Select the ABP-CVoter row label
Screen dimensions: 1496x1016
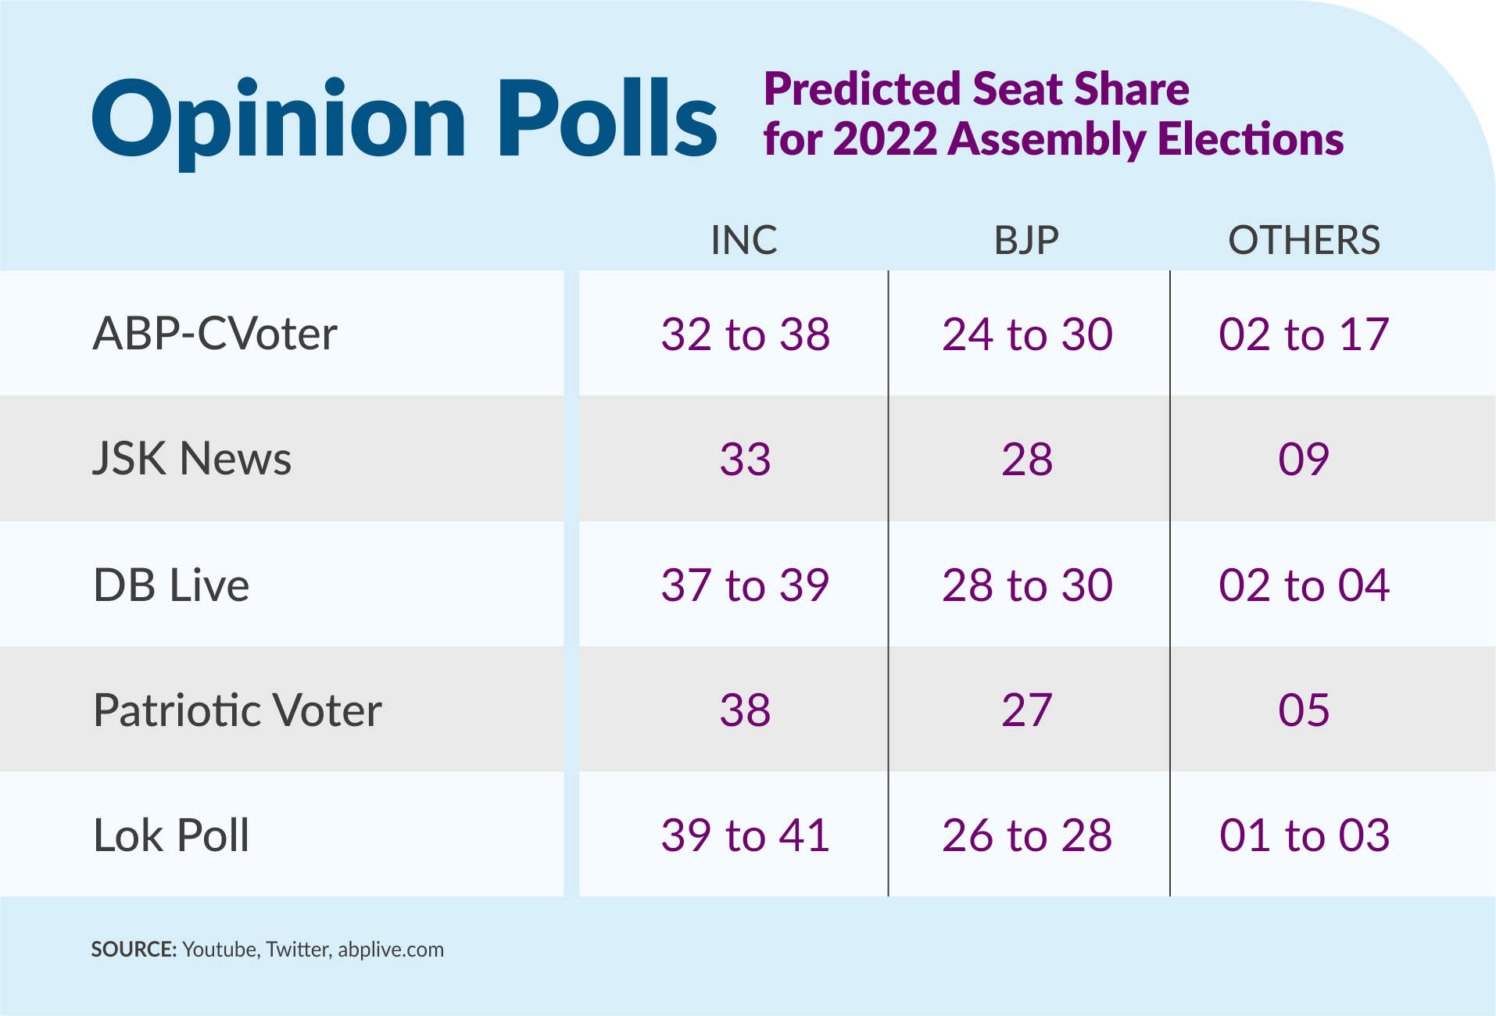coord(215,334)
